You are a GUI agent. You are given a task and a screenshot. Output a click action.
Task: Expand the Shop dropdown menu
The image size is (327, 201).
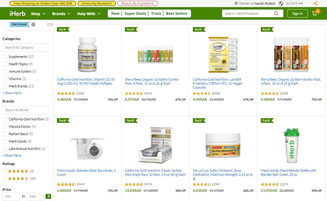click(38, 14)
